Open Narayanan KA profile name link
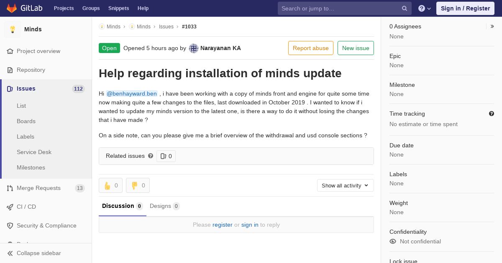The height and width of the screenshot is (263, 502). (220, 48)
